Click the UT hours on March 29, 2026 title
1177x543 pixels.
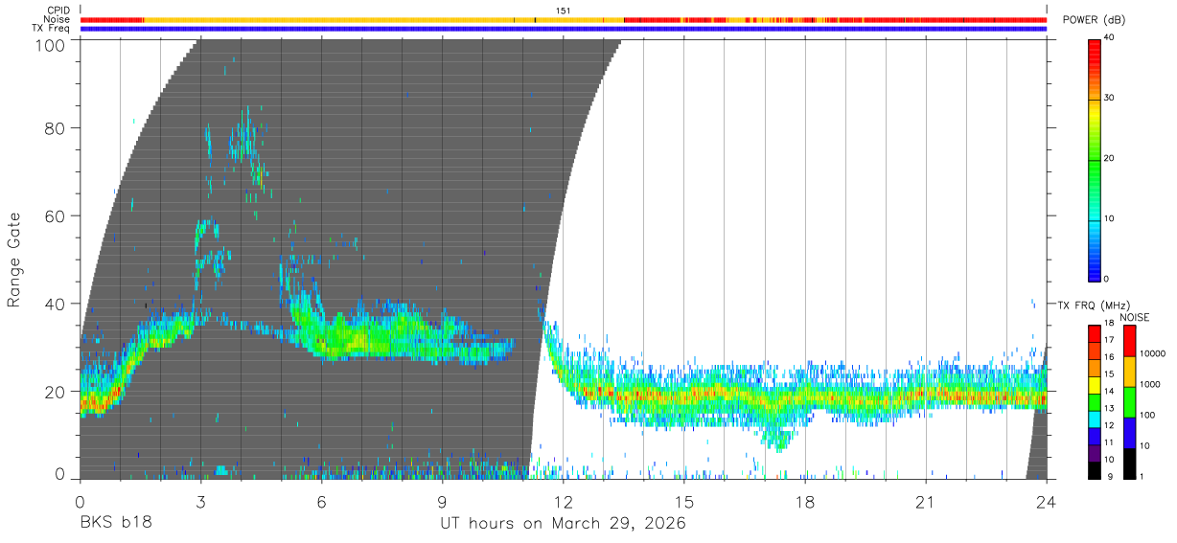pos(564,524)
